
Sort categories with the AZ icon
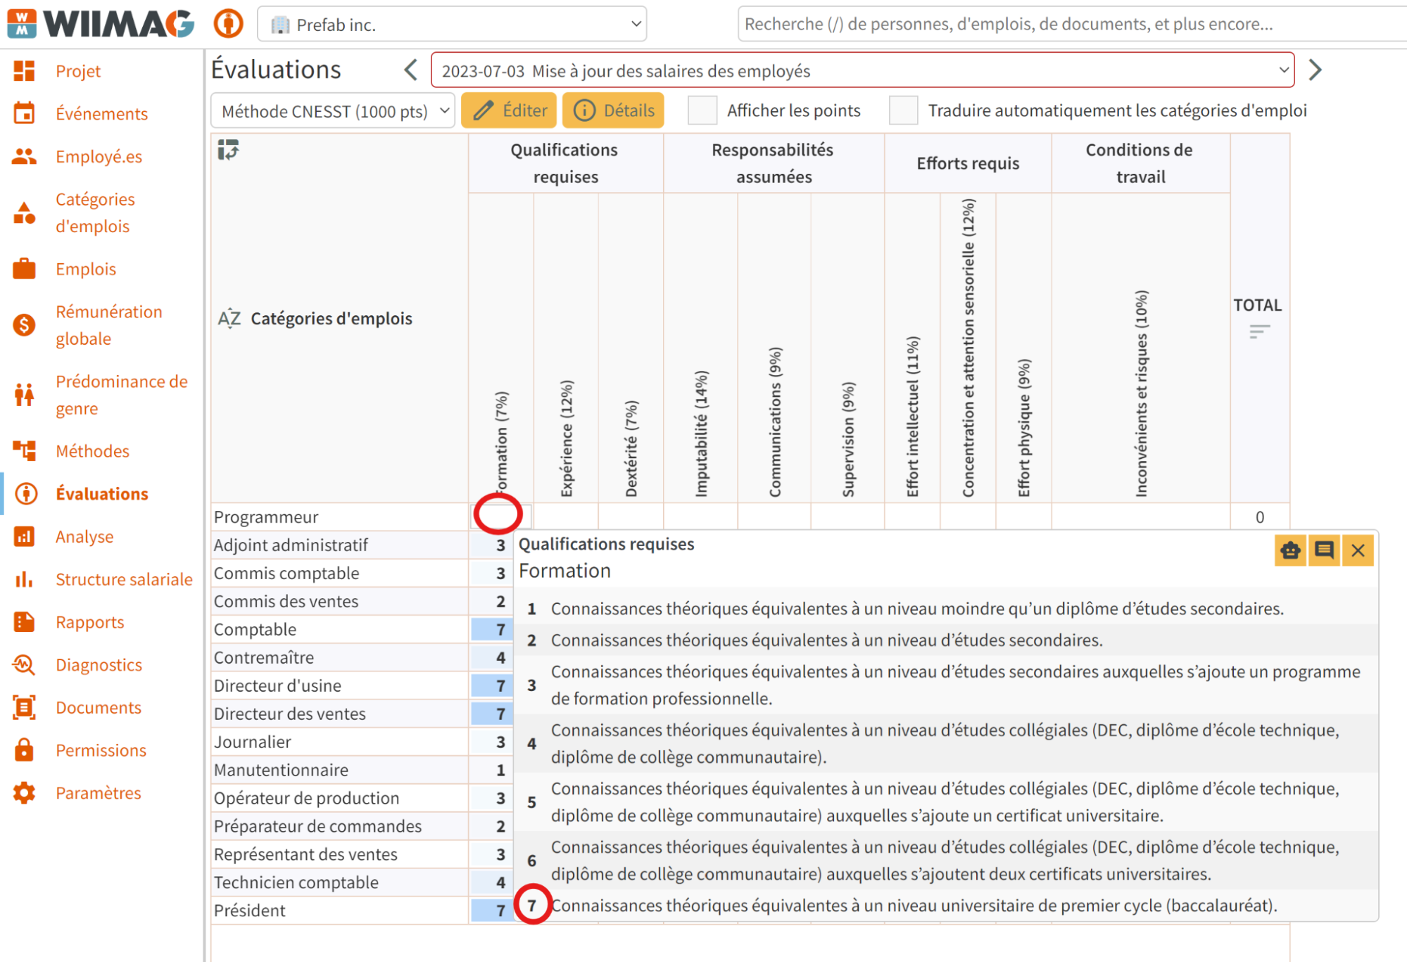click(x=229, y=319)
